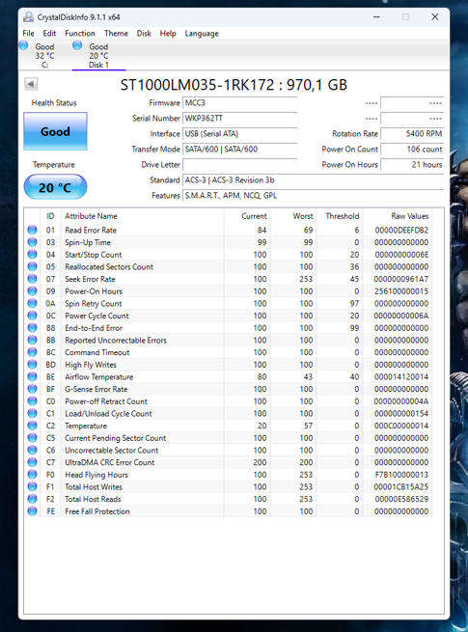
Task: Open the Theme menu
Action: pyautogui.click(x=116, y=34)
